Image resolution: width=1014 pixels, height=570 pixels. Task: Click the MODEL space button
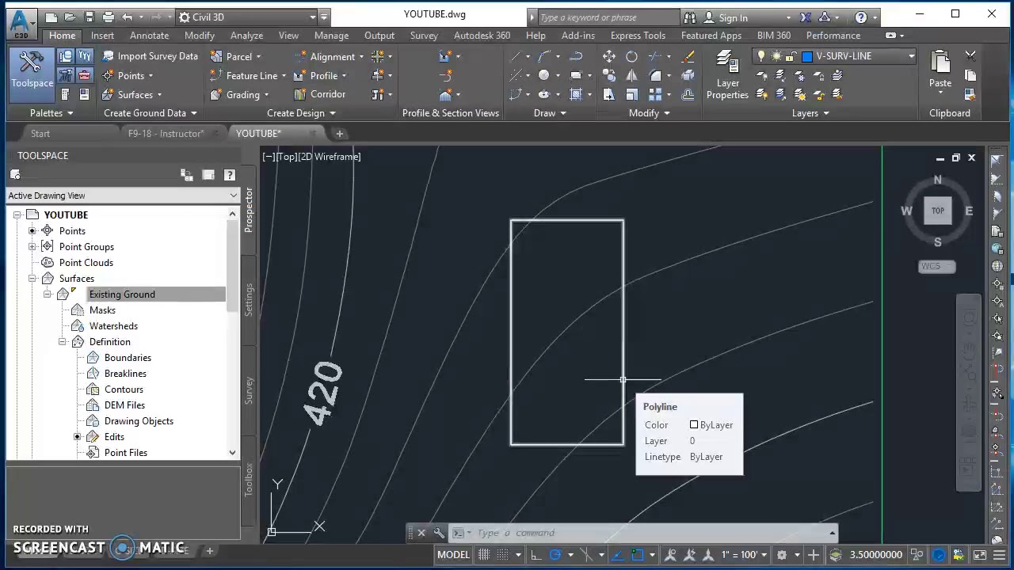click(453, 555)
